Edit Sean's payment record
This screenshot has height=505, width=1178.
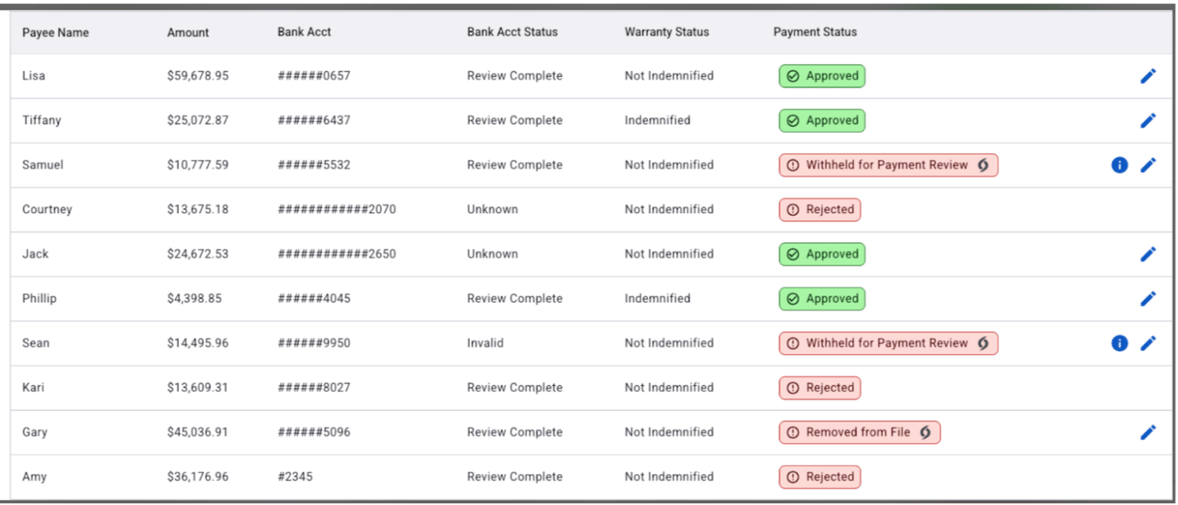click(1148, 342)
